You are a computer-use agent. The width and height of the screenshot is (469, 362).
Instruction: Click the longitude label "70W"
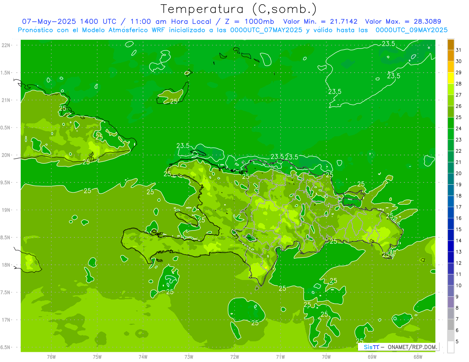326,357
